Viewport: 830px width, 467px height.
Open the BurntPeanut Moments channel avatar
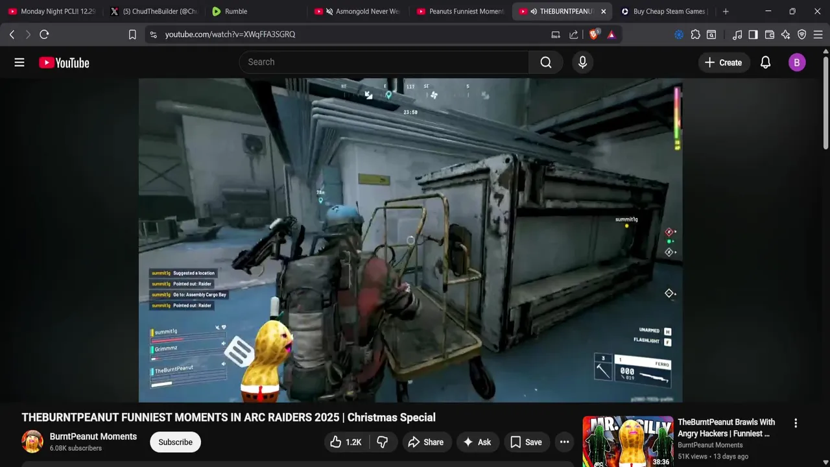pos(32,442)
